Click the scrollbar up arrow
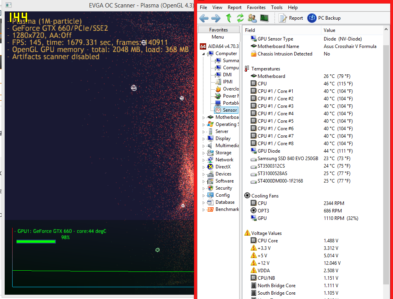This screenshot has height=299, width=393. [x=386, y=30]
